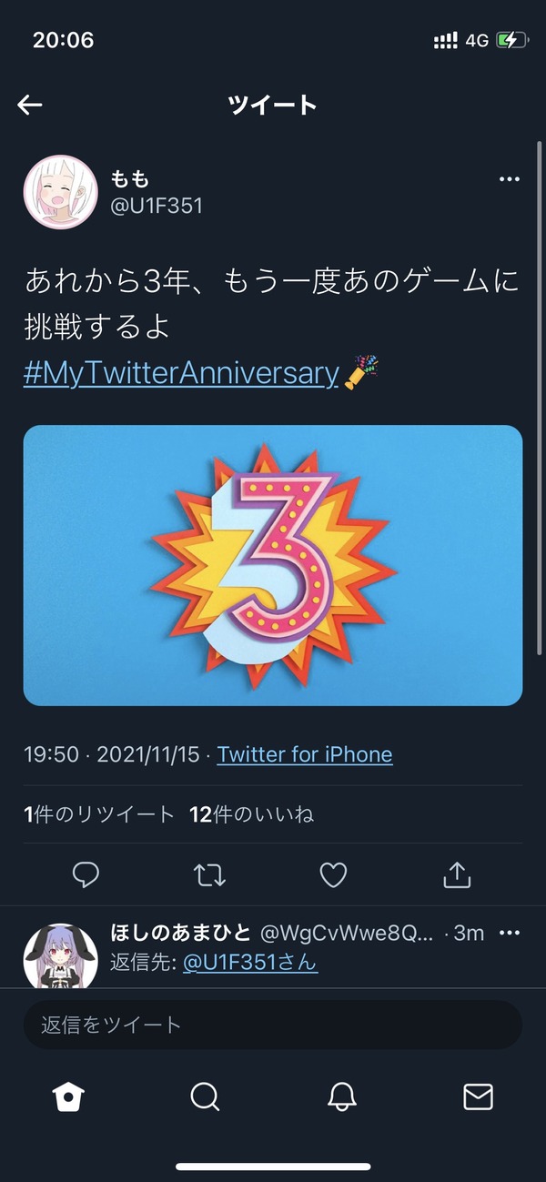Open もも's profile avatar
The width and height of the screenshot is (546, 1182).
coord(61,191)
